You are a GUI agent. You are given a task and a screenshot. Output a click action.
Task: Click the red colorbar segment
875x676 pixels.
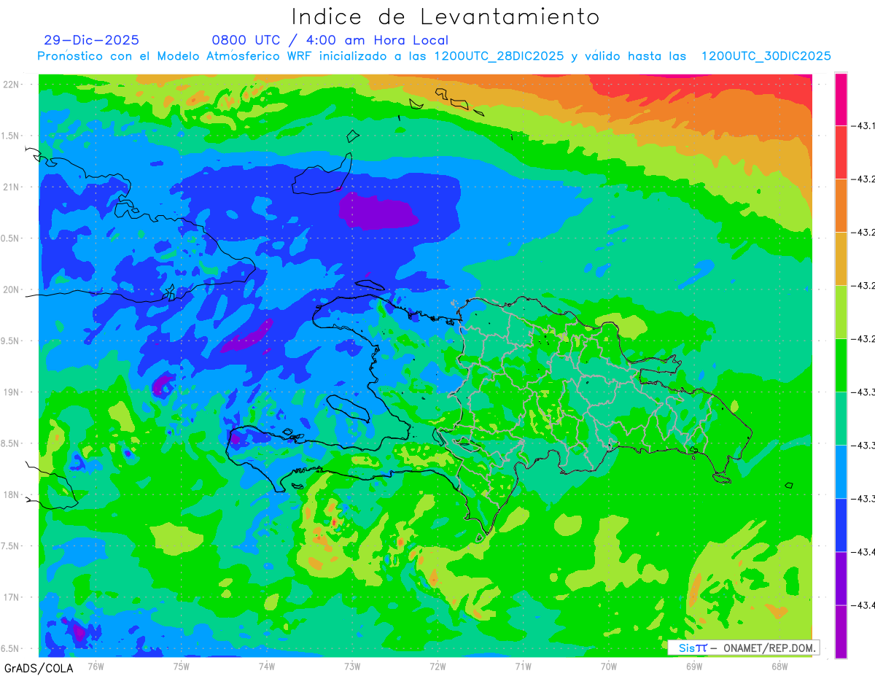841,152
